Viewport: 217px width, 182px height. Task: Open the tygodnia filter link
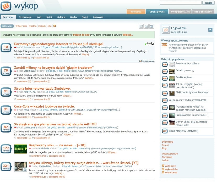[x=32, y=26]
